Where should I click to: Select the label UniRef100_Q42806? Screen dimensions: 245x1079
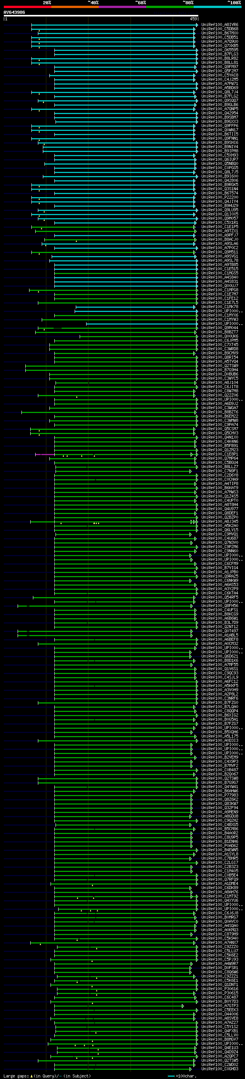[220, 181]
